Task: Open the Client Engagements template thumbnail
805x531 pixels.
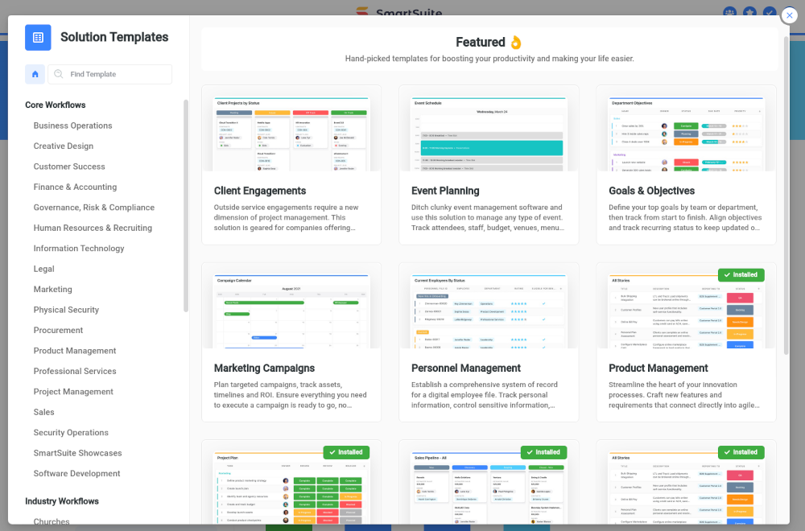Action: (291, 134)
